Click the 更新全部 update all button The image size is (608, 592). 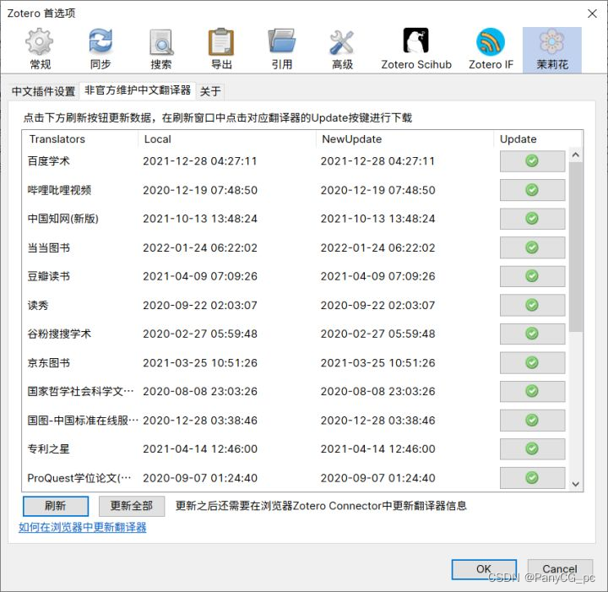tap(132, 506)
